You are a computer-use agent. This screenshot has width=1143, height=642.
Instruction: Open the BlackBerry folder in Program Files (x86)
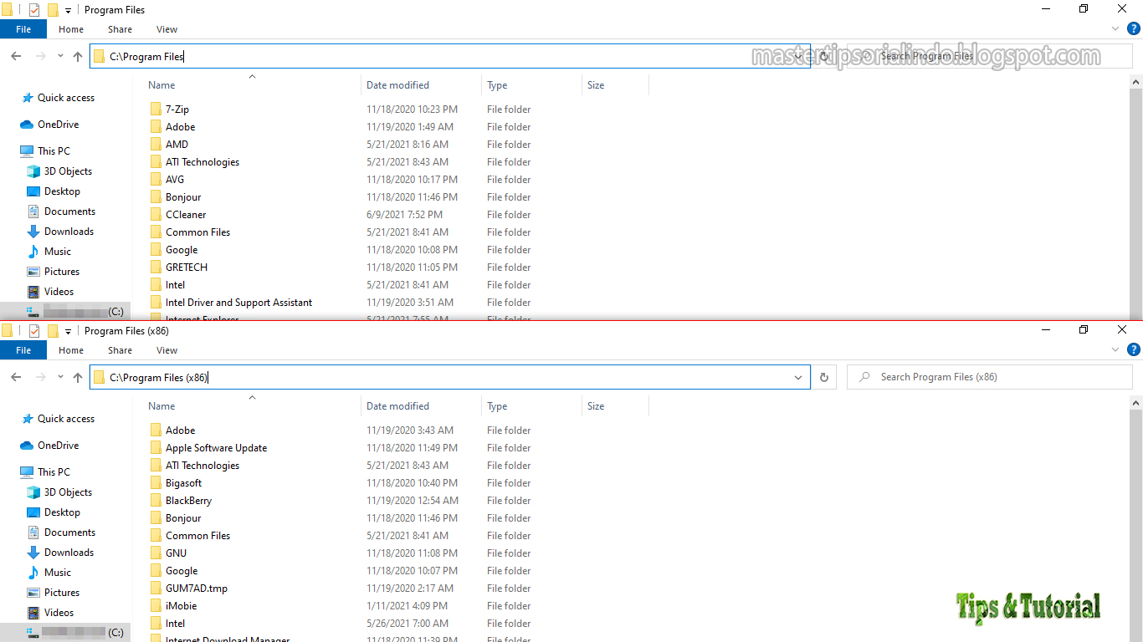pos(188,500)
